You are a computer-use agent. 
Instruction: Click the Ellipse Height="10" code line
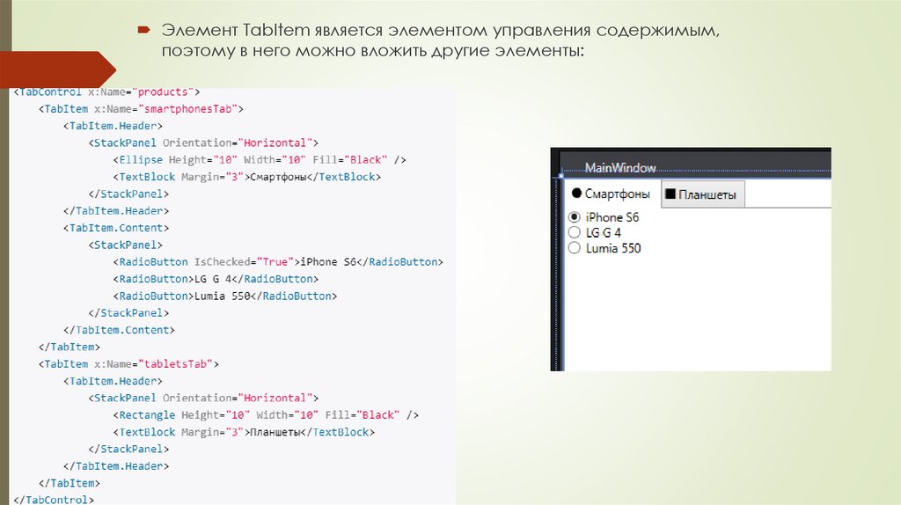point(260,160)
